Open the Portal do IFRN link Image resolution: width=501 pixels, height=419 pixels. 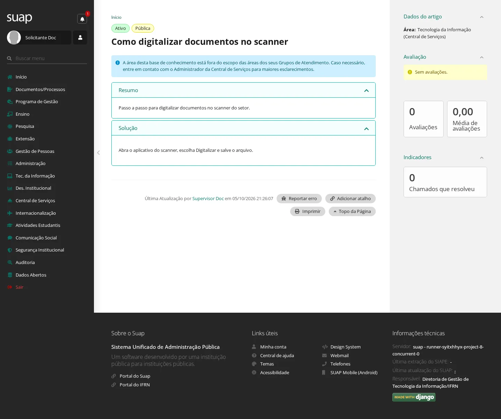(x=135, y=385)
